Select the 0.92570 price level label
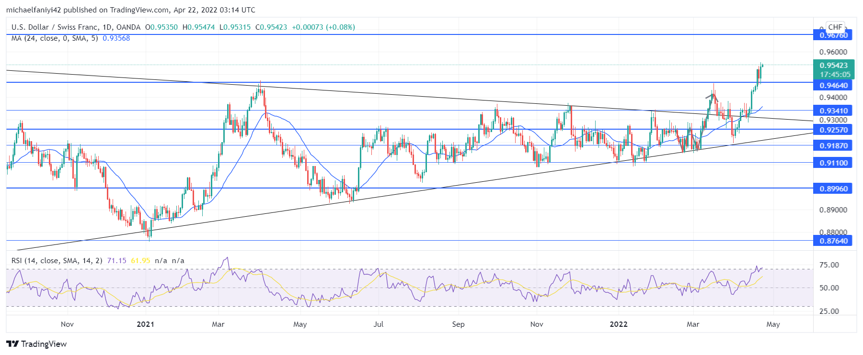The width and height of the screenshot is (863, 355). point(833,130)
